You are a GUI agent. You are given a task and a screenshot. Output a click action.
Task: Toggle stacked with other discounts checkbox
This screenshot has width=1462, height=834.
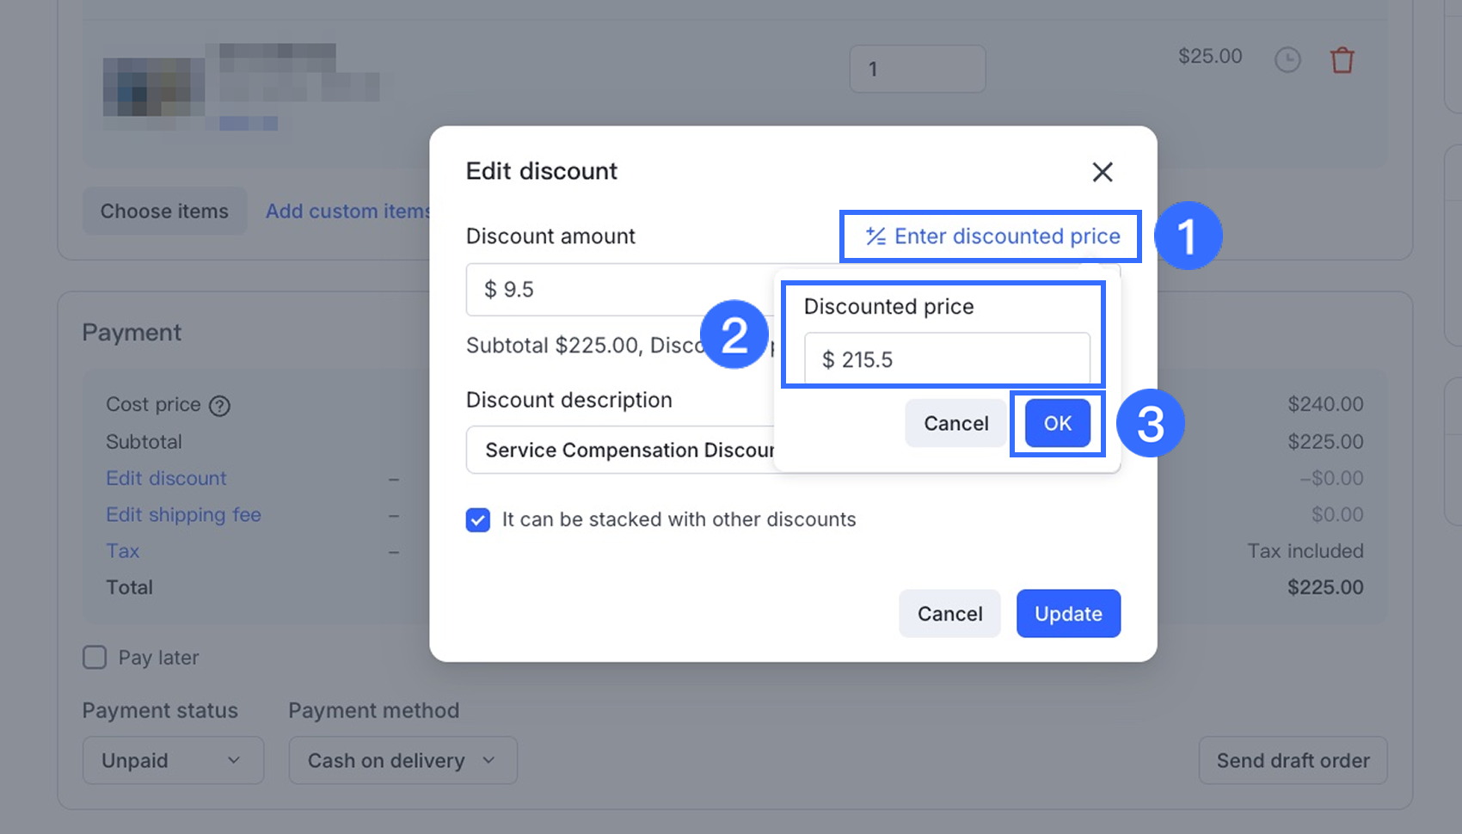coord(478,519)
